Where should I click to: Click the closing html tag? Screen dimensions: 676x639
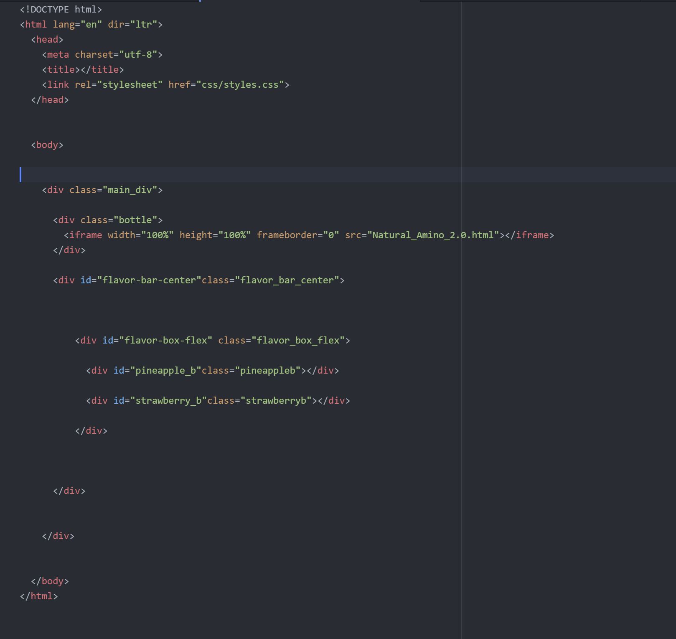click(39, 596)
